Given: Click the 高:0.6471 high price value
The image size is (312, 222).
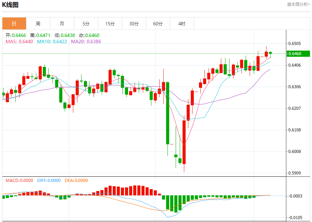Looking at the screenshot, I should click(x=40, y=35).
